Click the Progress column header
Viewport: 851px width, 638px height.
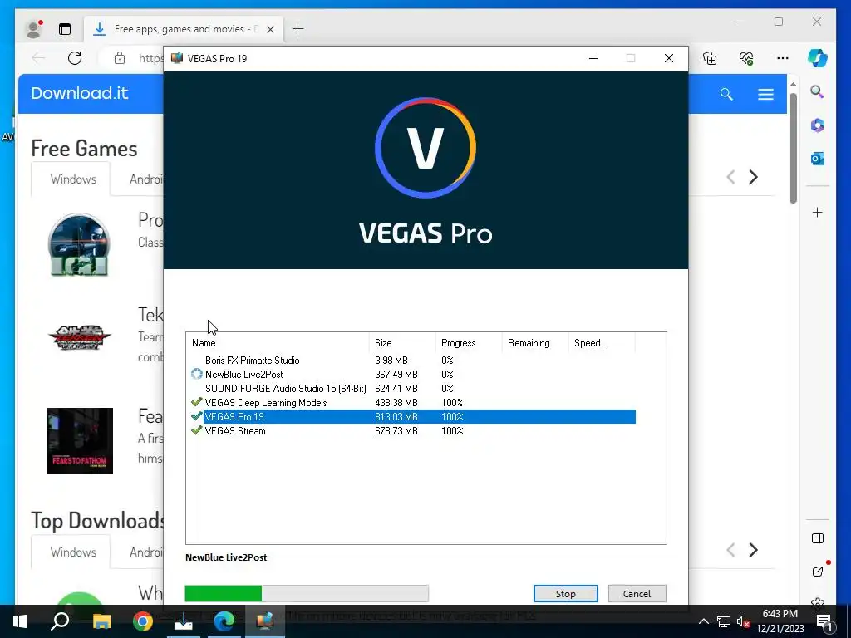click(469, 343)
